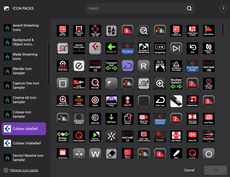Open the Capture One Icon Sampler pack

click(24, 85)
